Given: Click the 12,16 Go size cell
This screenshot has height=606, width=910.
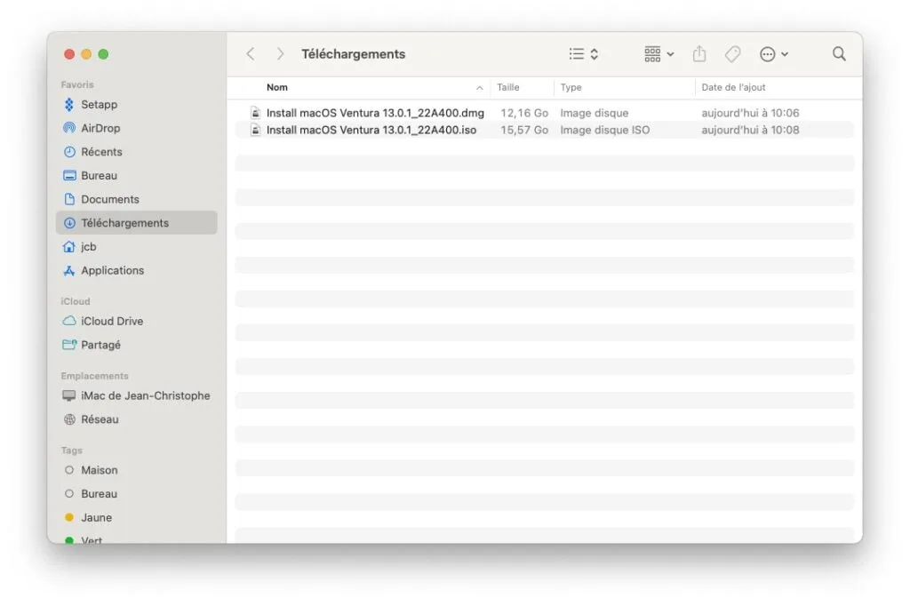Looking at the screenshot, I should (524, 113).
